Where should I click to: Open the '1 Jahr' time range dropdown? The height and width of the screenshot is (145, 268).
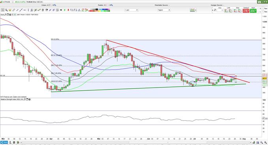[131, 10]
